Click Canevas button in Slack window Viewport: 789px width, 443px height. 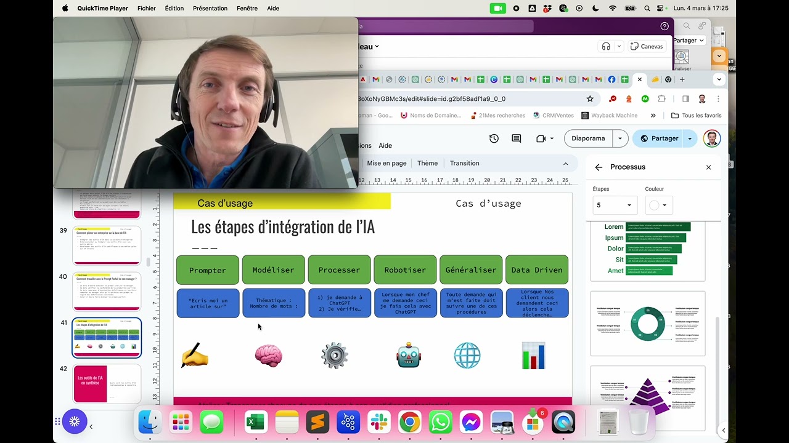tap(647, 46)
